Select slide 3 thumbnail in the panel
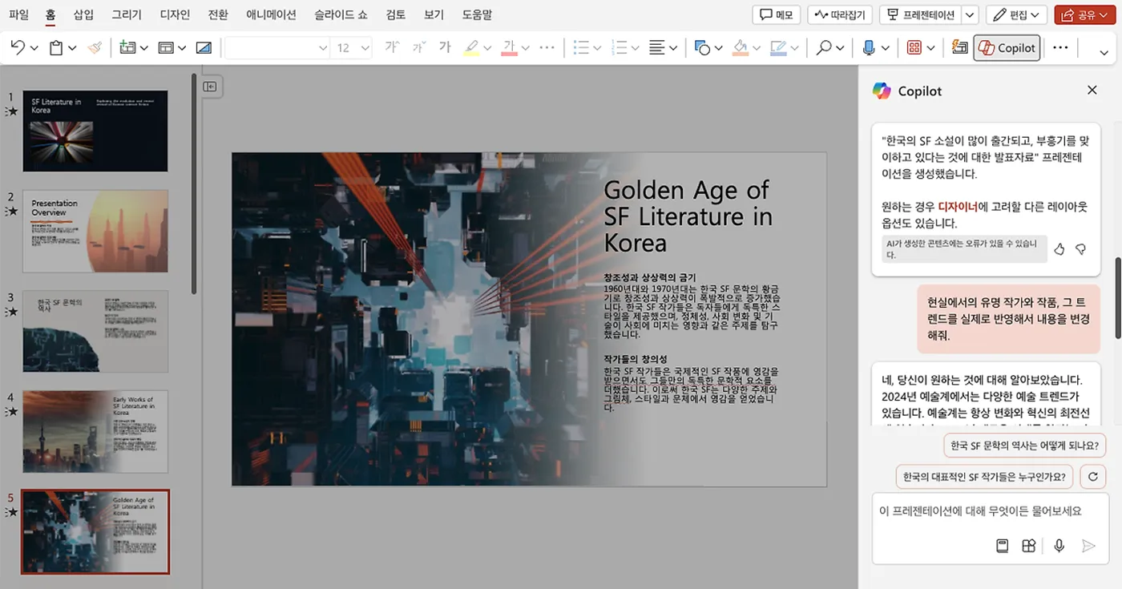Screen dimensions: 1122x589 [x=95, y=331]
